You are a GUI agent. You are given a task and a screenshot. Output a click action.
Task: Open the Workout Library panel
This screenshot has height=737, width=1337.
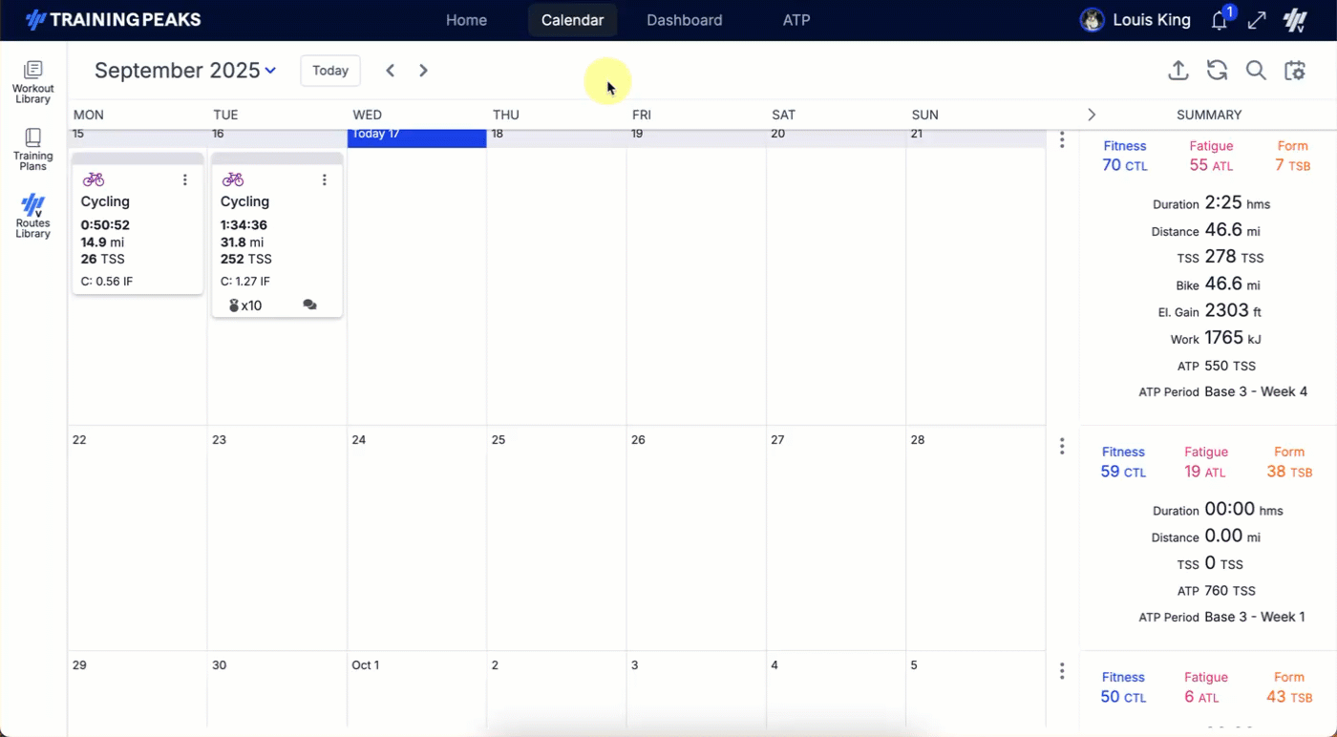[x=32, y=81]
